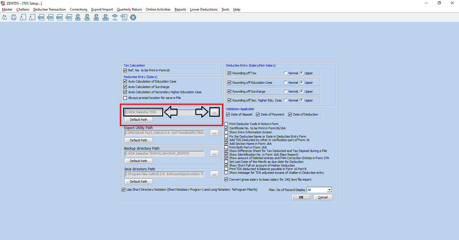Confirm setup with OK button

point(301,197)
